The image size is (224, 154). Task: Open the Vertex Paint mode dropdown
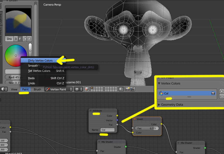pyautogui.click(x=58, y=89)
